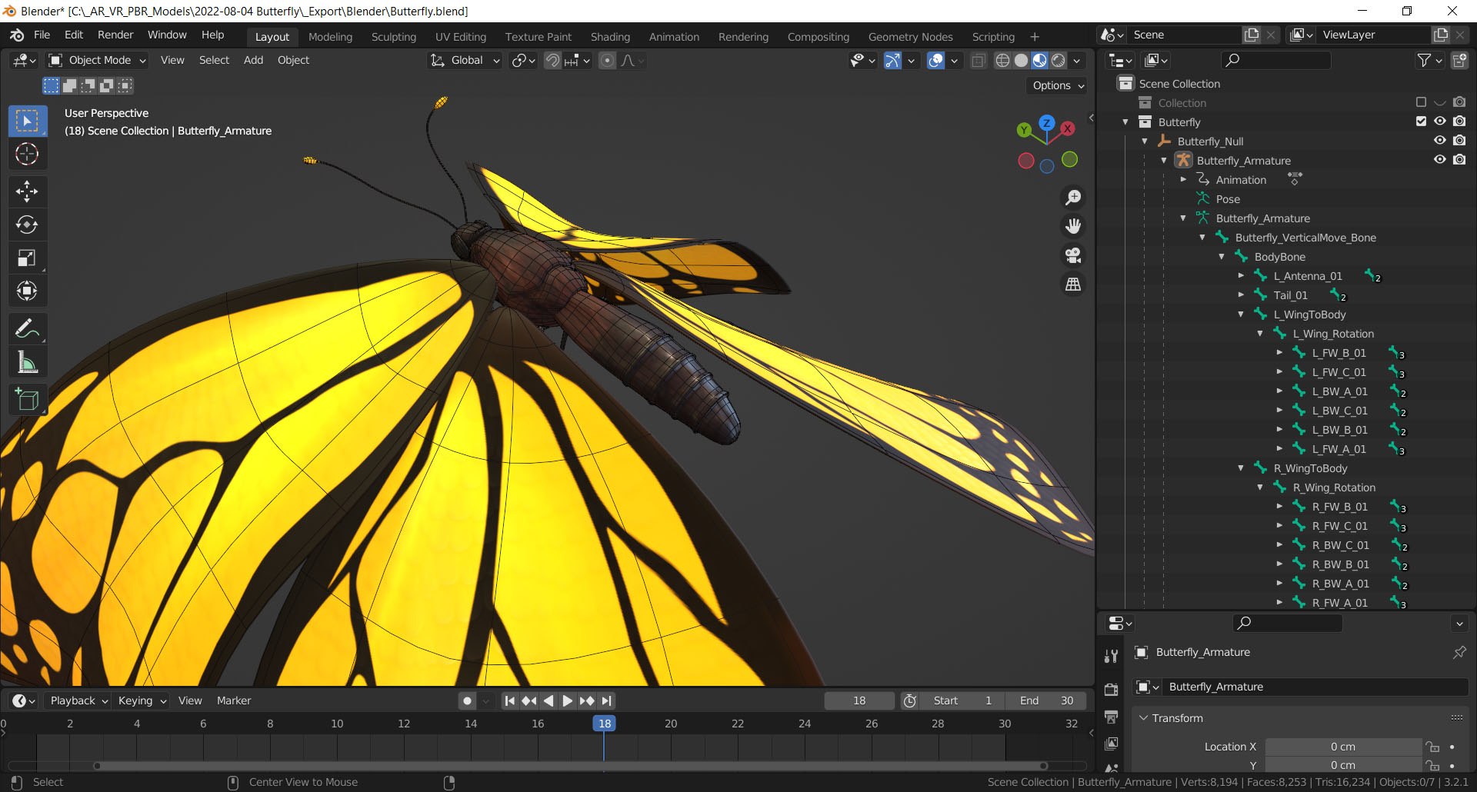Open the Global transform orientation dropdown
Image resolution: width=1477 pixels, height=792 pixels.
(465, 60)
